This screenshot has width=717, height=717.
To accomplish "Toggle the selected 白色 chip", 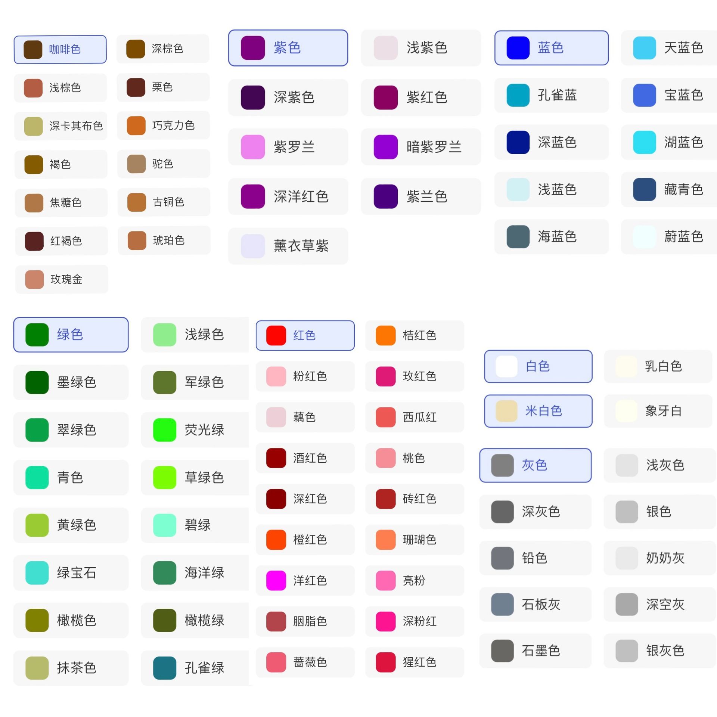I will 538,366.
